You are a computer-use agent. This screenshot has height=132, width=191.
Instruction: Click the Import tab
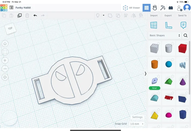pyautogui.click(x=154, y=15)
